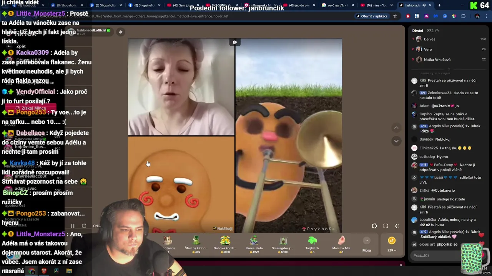Close the fashionadell TikTok tab
This screenshot has width=492, height=276.
(x=430, y=5)
